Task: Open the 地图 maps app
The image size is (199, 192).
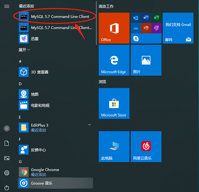Action: [56, 94]
